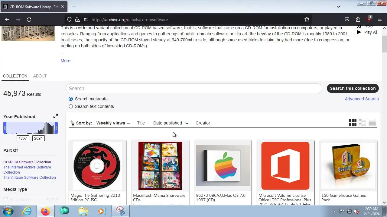The height and width of the screenshot is (217, 387).
Task: Open The Internet Archive Software Collection link
Action: [27, 170]
